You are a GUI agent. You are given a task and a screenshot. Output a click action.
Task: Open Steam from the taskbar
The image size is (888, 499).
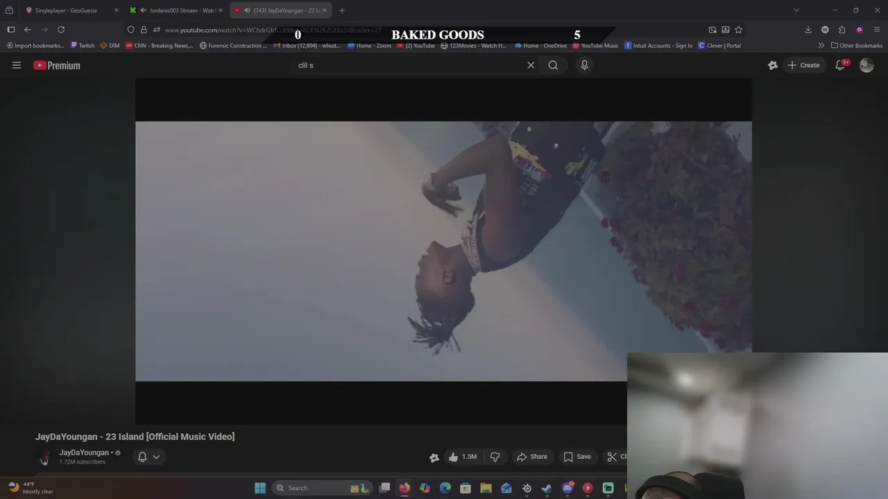(x=547, y=488)
